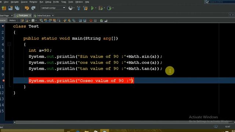Toggle Bookmark on the current line
The width and height of the screenshot is (235, 132).
point(74,21)
